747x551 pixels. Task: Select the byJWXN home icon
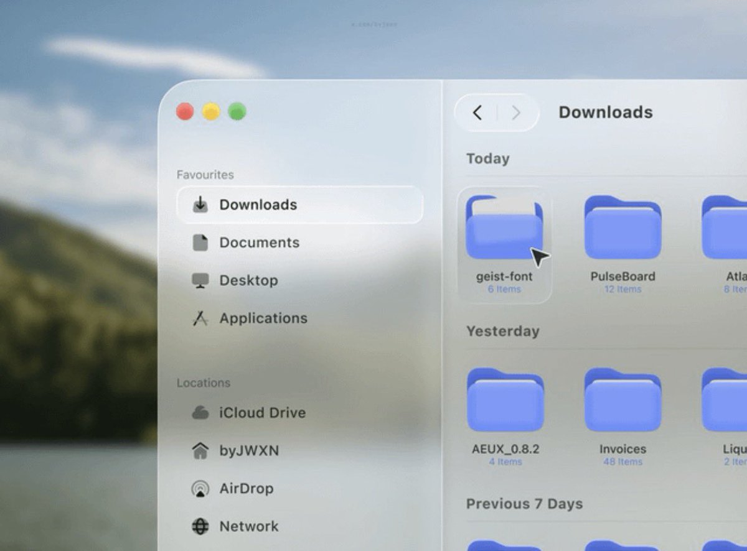200,450
